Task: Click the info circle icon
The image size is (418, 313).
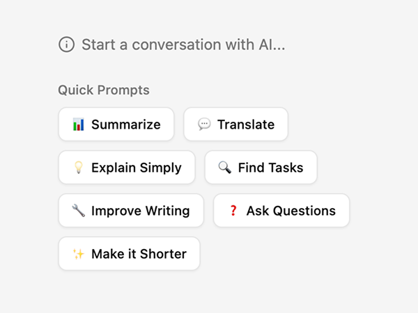Action: tap(66, 45)
